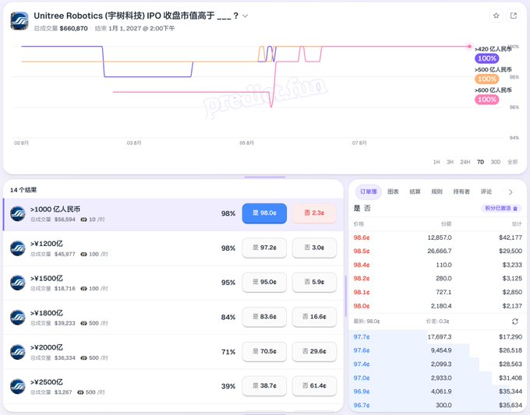Buy Yes at 38.7¢ for >¥2500亿
This screenshot has height=415, width=530.
click(x=264, y=386)
